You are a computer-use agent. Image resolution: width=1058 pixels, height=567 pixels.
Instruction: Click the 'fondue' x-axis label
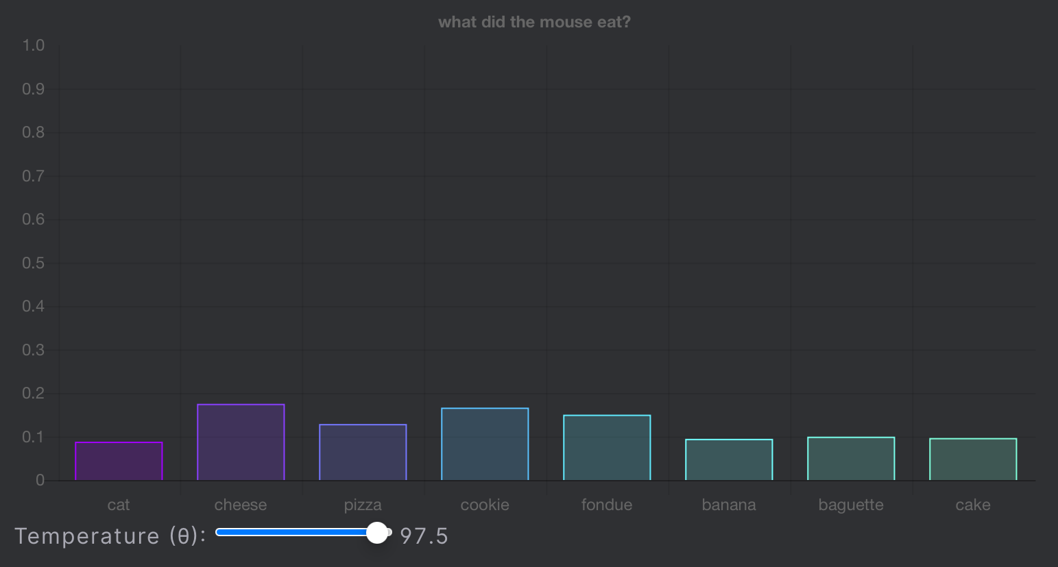point(607,505)
